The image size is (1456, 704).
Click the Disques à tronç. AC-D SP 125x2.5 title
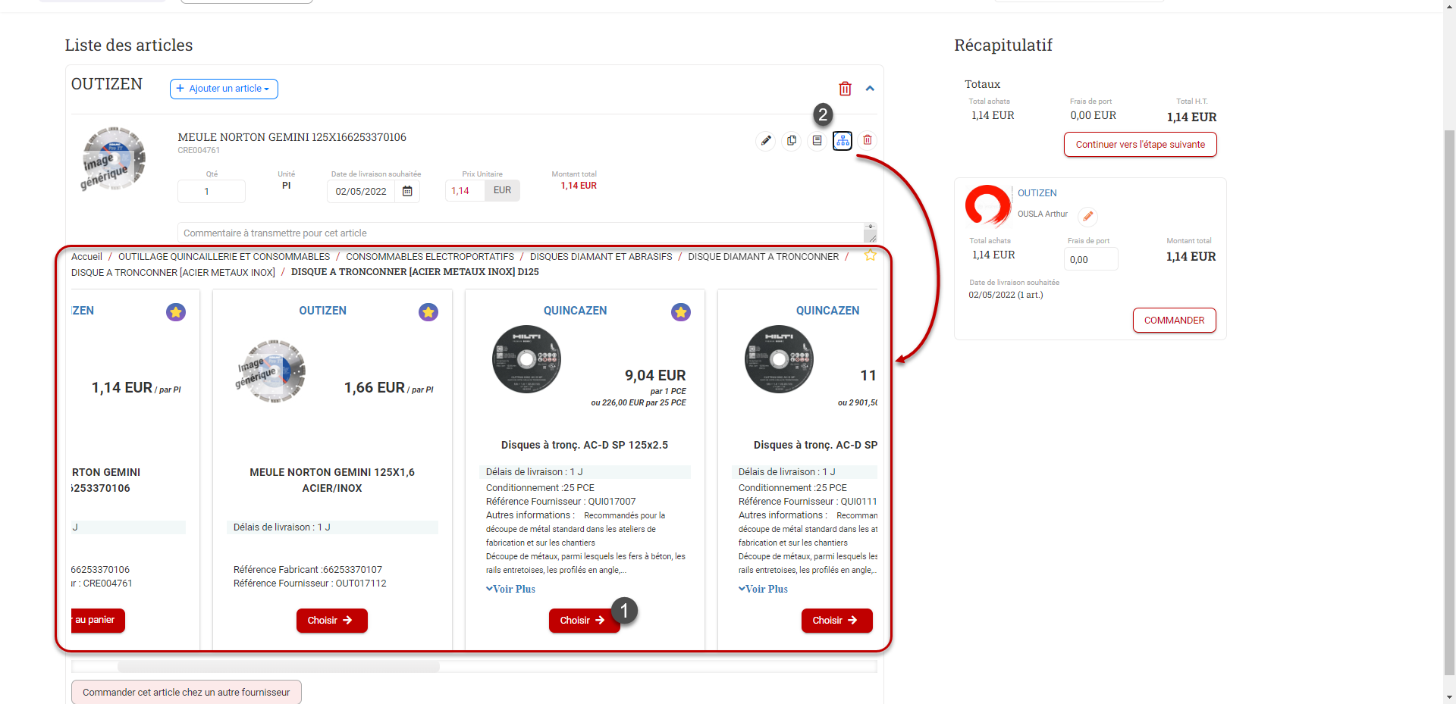coord(585,445)
